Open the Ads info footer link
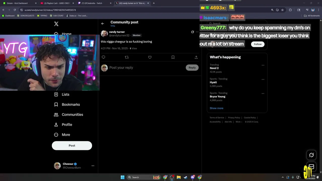 tap(228, 122)
